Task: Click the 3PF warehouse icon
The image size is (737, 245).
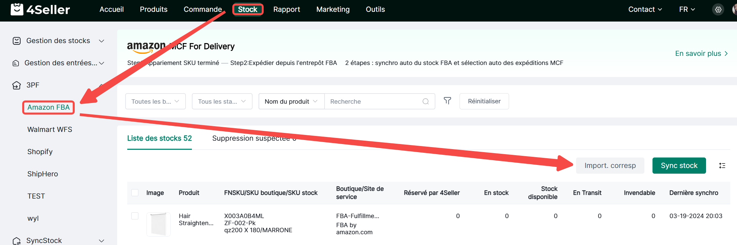Action: pos(16,85)
